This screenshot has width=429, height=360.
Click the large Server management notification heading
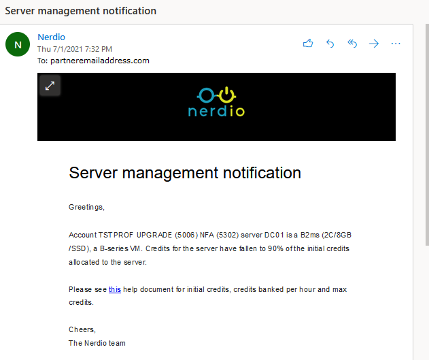185,173
